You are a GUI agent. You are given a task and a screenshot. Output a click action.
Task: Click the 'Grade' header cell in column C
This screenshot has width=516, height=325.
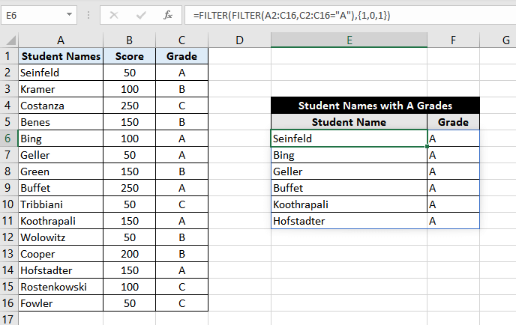coord(181,56)
